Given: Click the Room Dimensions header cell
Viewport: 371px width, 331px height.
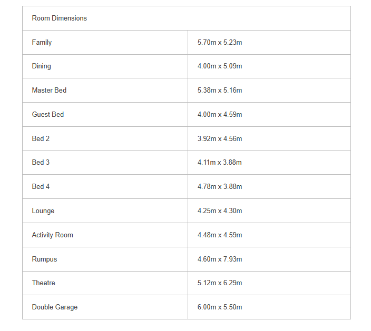Looking at the screenshot, I should click(x=59, y=18).
